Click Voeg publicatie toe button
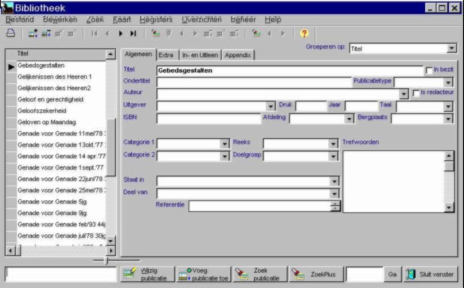 click(x=203, y=274)
